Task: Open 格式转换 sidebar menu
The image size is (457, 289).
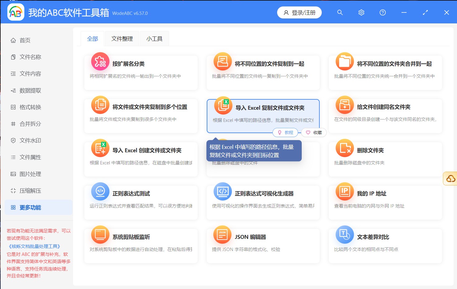Action: pyautogui.click(x=39, y=107)
